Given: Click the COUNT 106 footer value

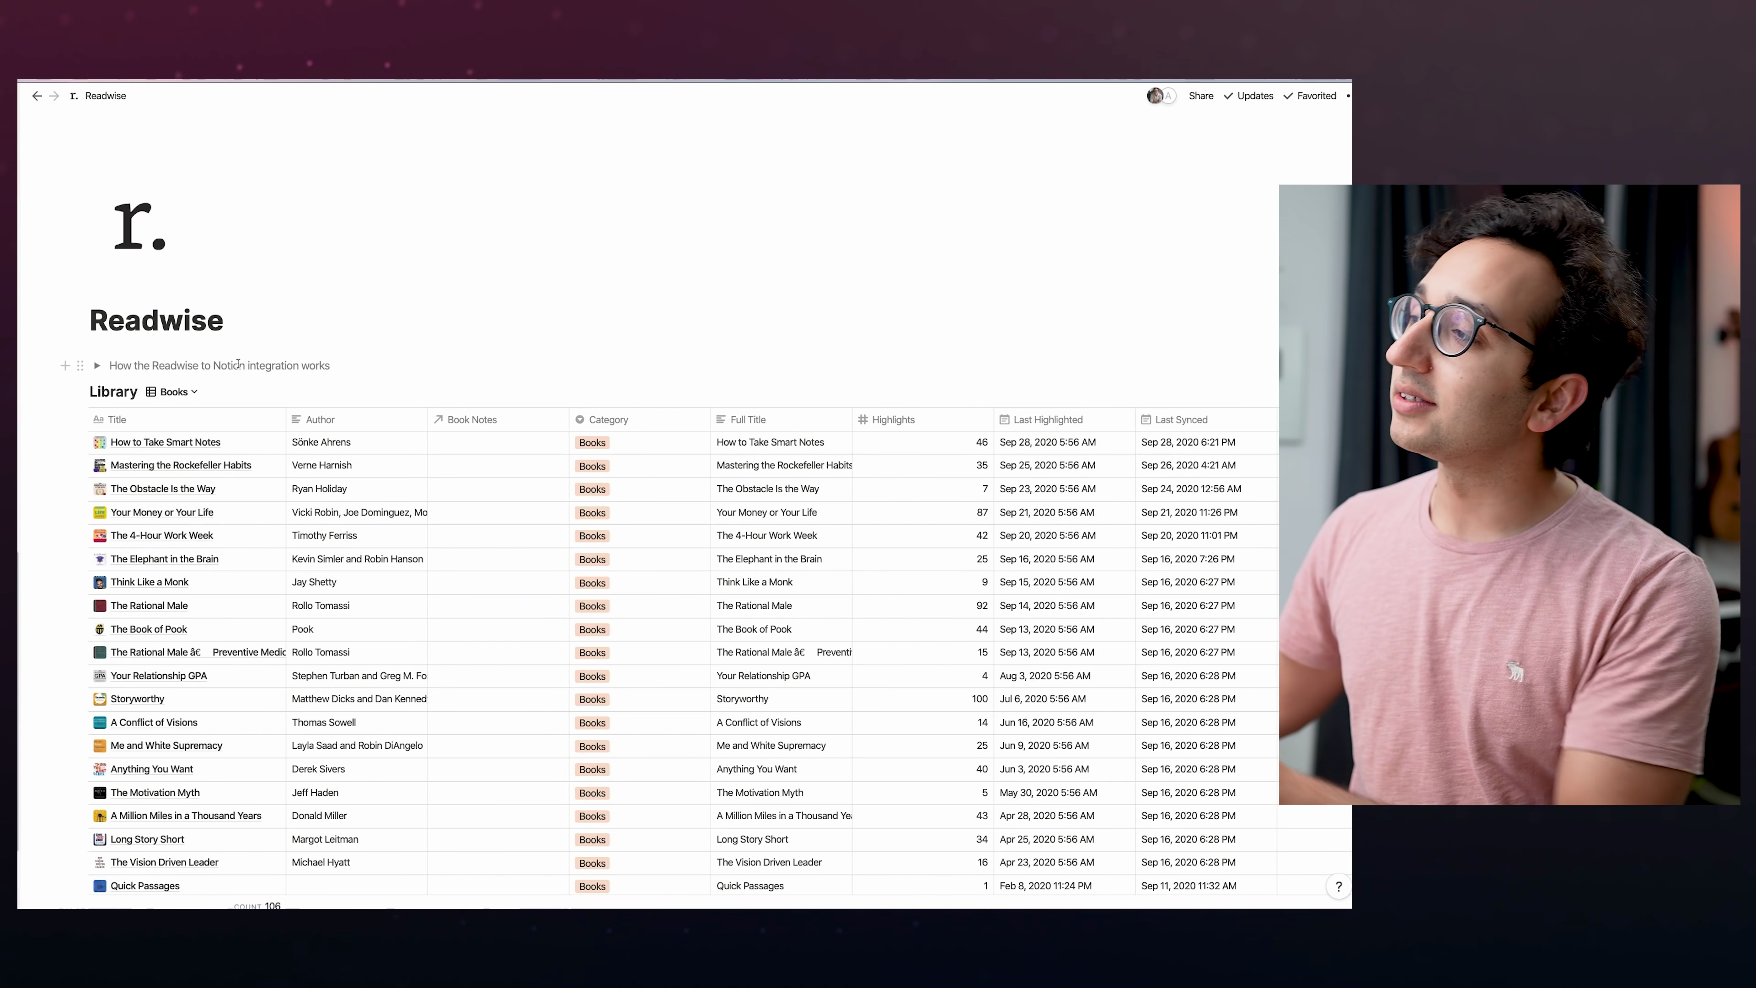Looking at the screenshot, I should click(257, 906).
